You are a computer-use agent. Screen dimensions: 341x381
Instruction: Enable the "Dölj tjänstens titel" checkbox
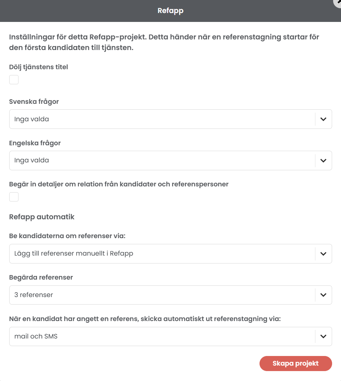tap(14, 80)
